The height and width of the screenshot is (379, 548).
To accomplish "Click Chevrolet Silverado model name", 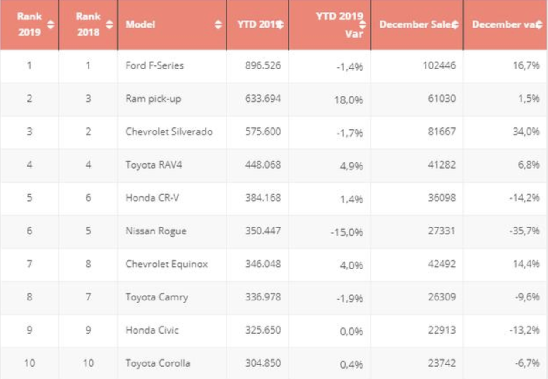I will click(169, 131).
